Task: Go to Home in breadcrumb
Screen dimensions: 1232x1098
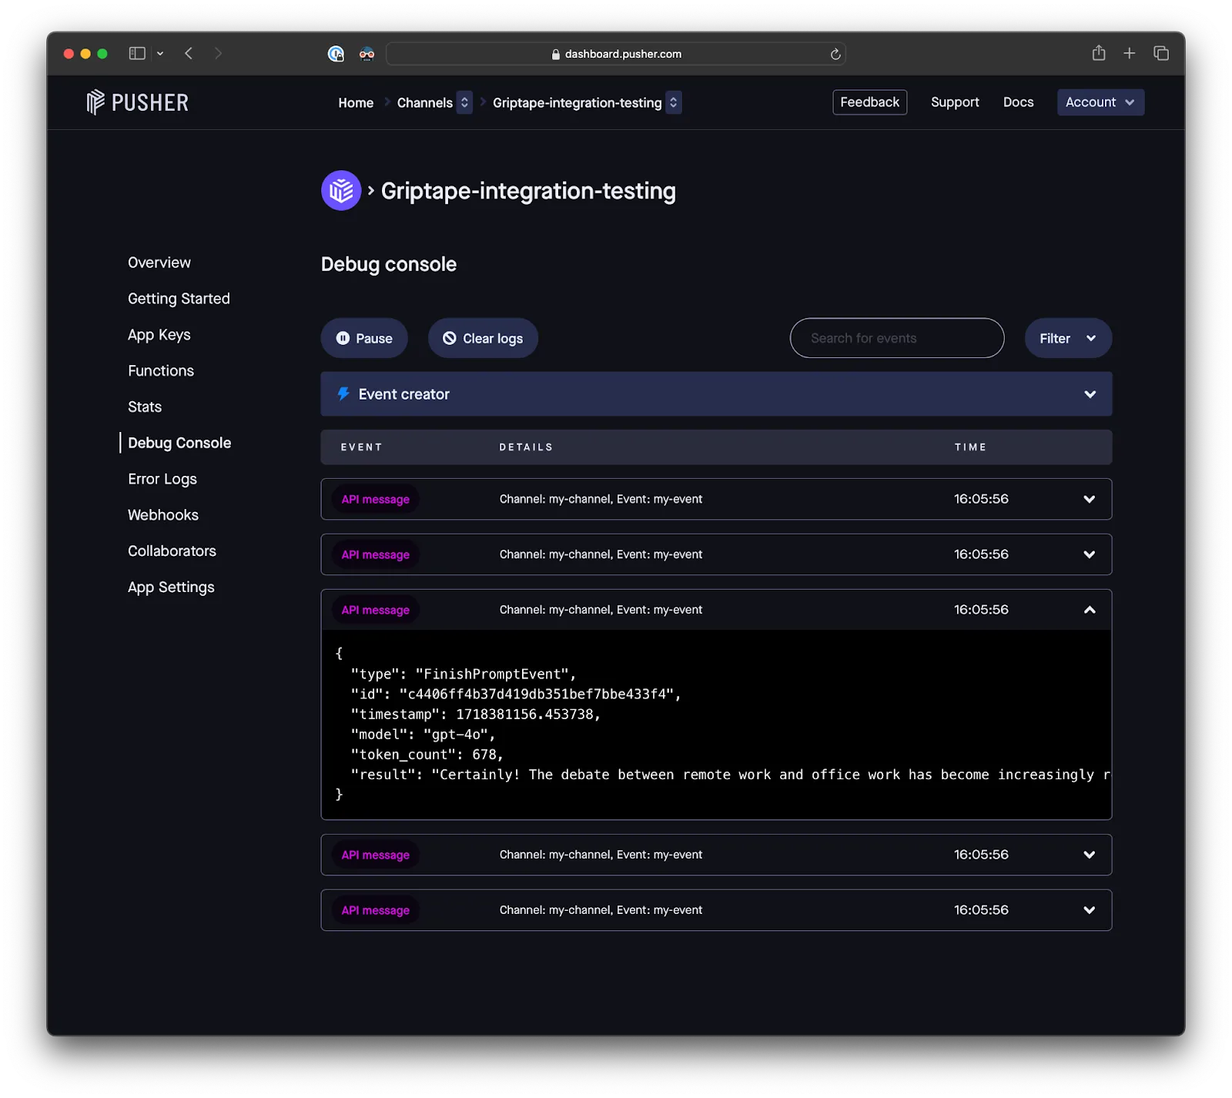Action: (x=356, y=102)
